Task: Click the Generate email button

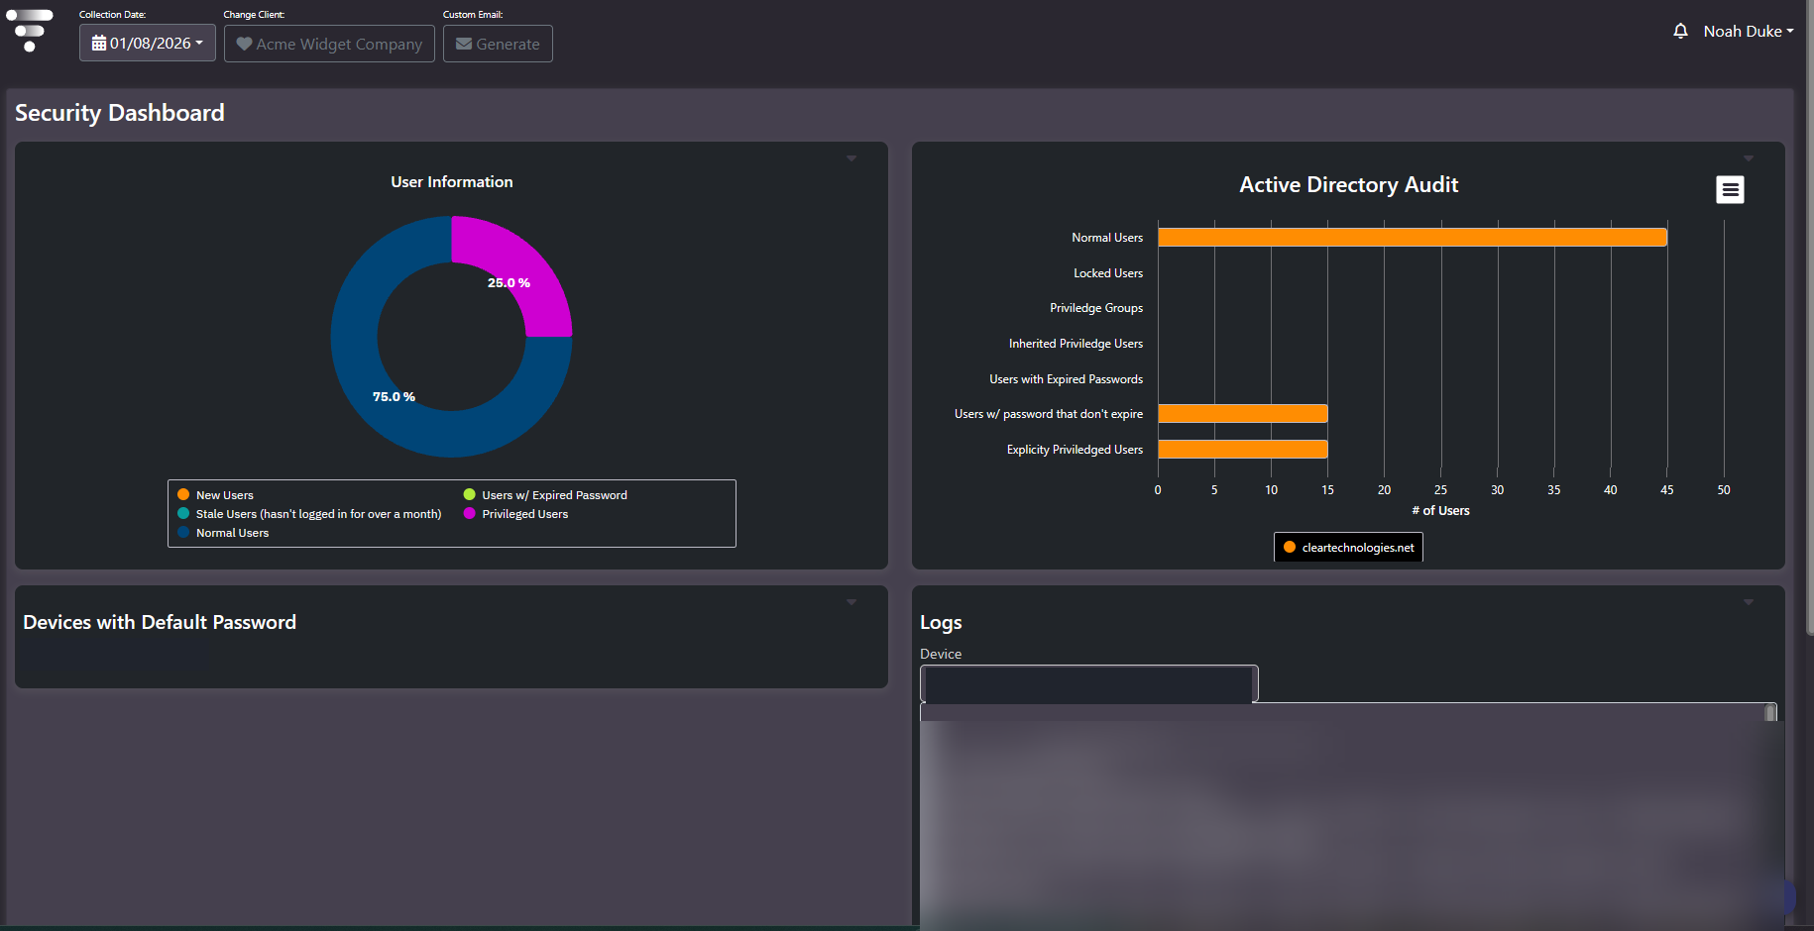Action: click(x=498, y=44)
